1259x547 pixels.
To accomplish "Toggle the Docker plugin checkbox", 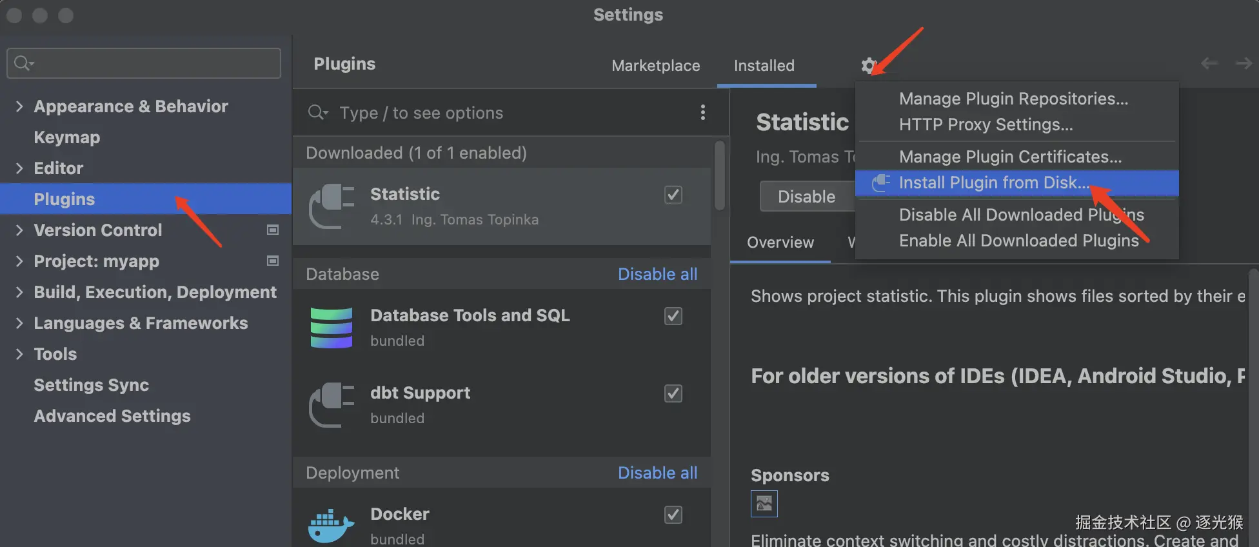I will click(673, 515).
